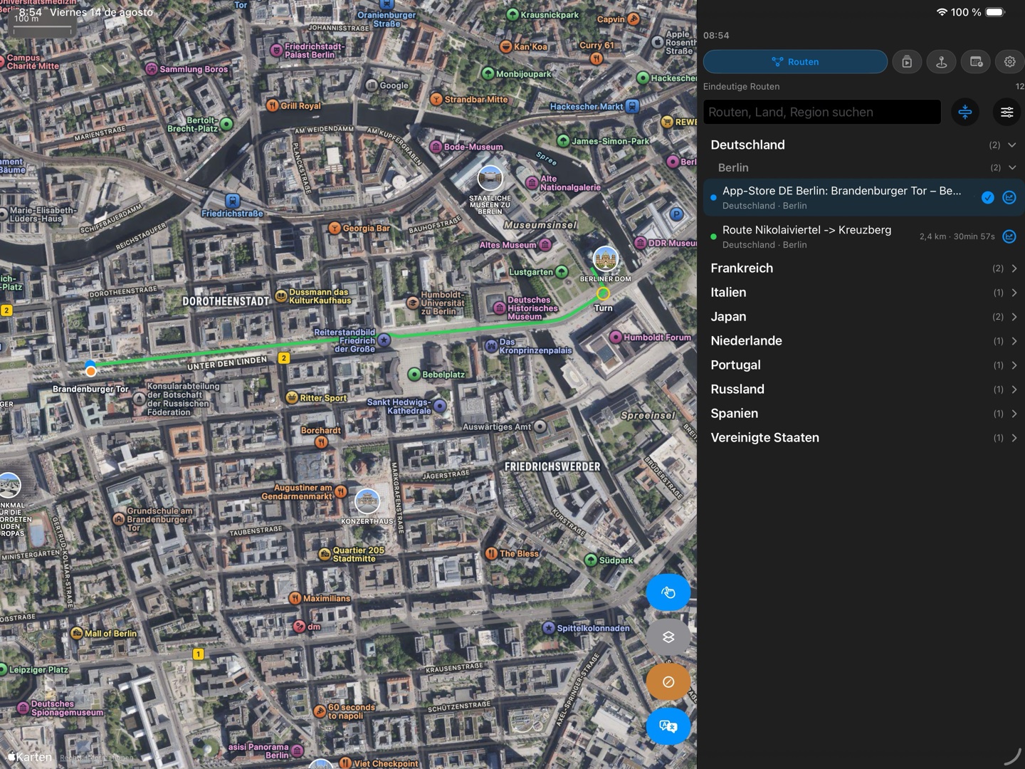
Task: Tap the Georgia Bar restaurant pin
Action: point(335,228)
